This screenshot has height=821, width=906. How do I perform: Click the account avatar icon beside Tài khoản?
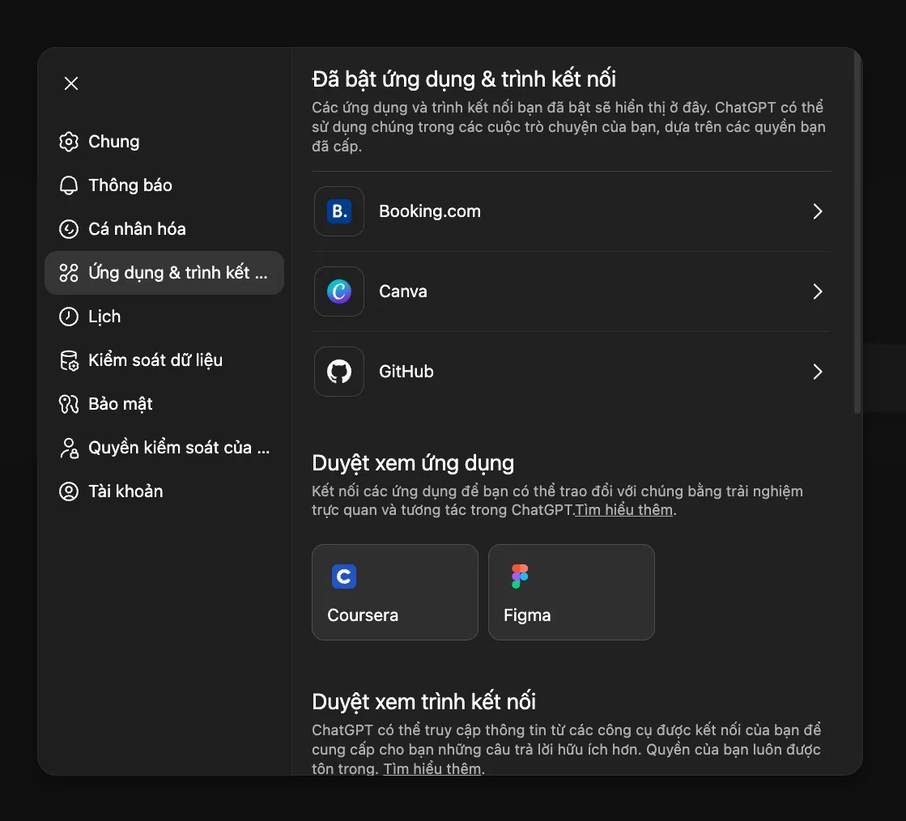(69, 491)
